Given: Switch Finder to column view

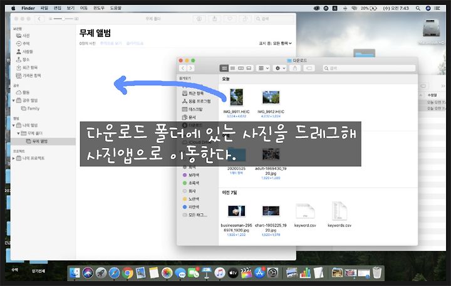Looking at the screenshot, I should click(x=241, y=68).
